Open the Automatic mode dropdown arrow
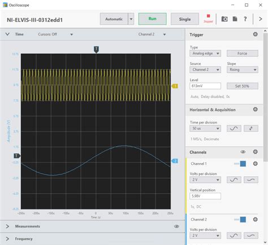Image resolution: width=268 pixels, height=245 pixels. (131, 19)
